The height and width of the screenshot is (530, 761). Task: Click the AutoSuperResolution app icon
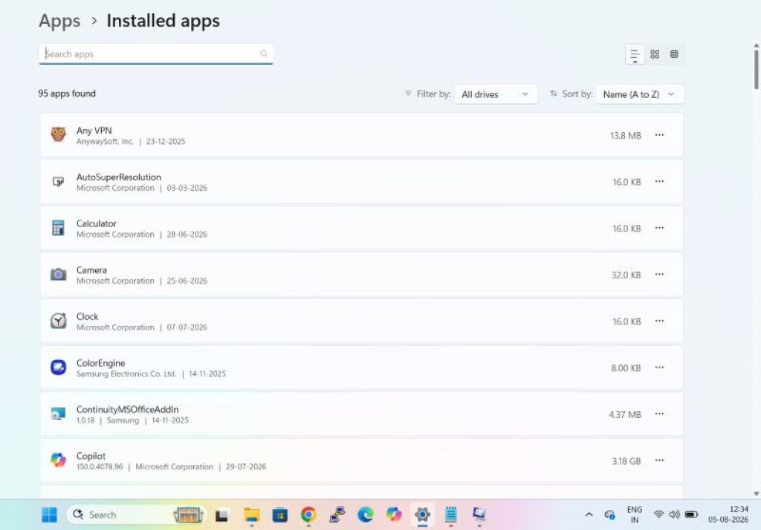click(x=58, y=182)
